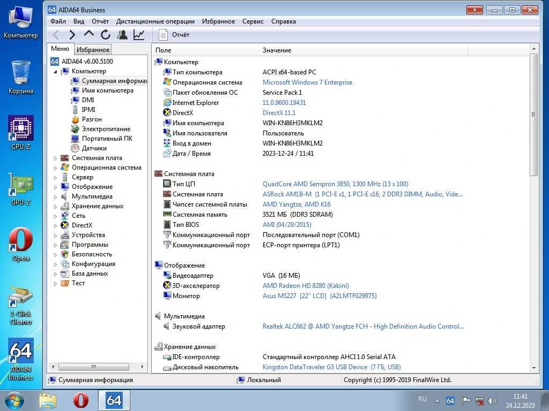
Task: Click the Электропитание icon in the tree
Action: click(75, 129)
